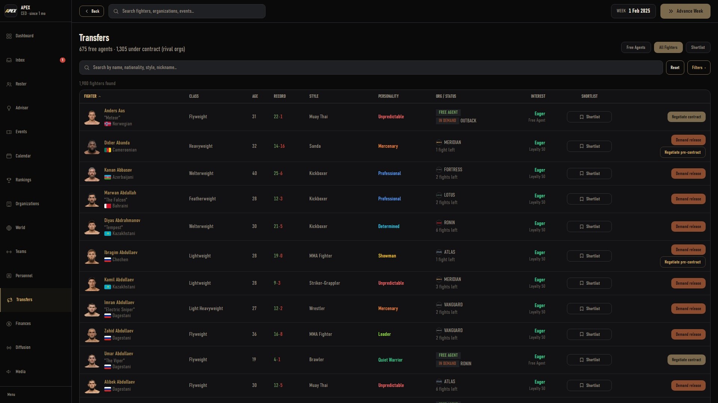Switch to the Free Agents tab
The image size is (718, 403).
(x=636, y=47)
